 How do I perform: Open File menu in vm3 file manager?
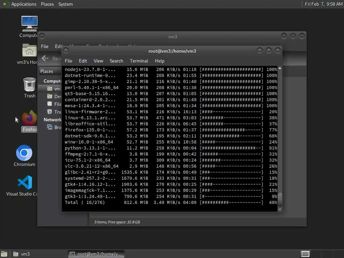click(x=45, y=46)
